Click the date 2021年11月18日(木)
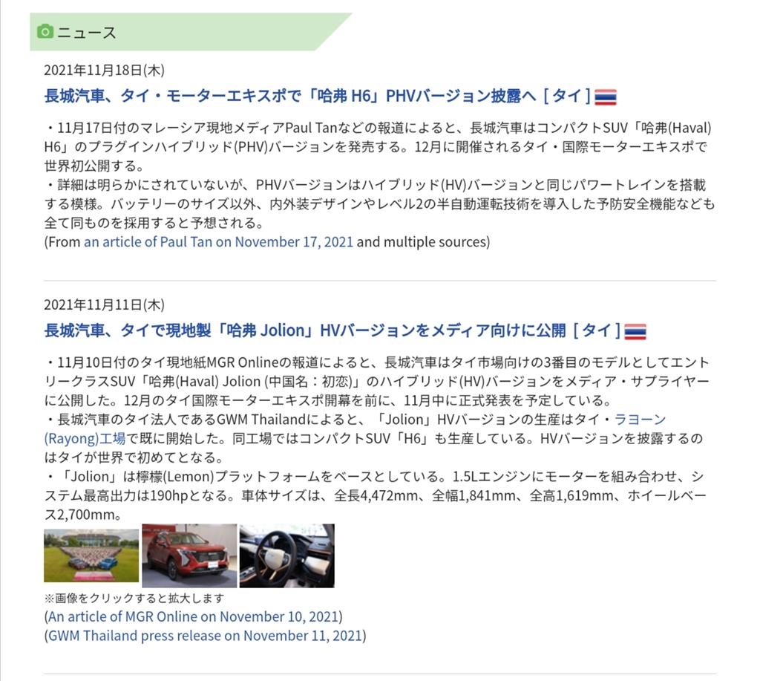760x681 pixels. (104, 71)
